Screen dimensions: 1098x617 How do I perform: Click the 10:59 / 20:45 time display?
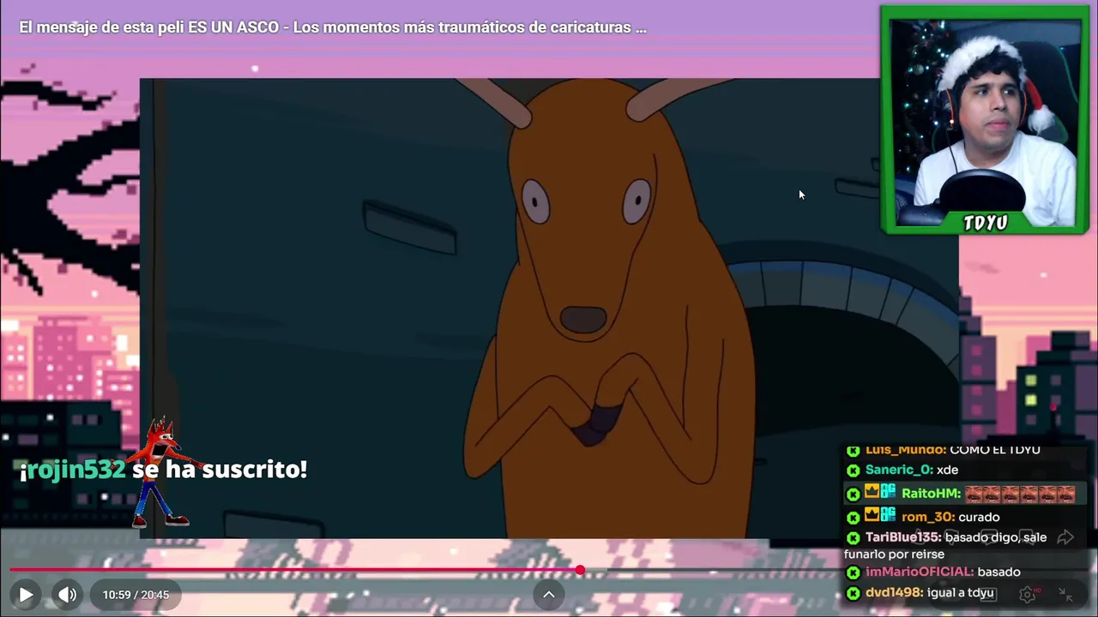(136, 594)
